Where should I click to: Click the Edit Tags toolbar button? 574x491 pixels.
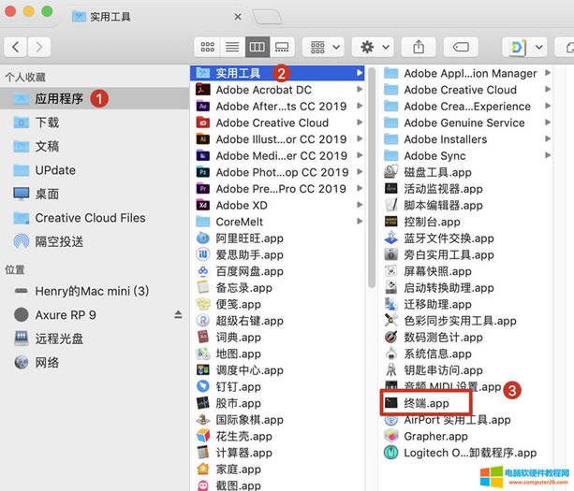coord(461,47)
